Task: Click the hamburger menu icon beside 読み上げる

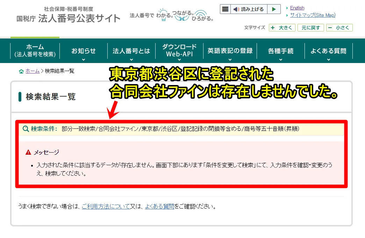Action: (x=226, y=9)
